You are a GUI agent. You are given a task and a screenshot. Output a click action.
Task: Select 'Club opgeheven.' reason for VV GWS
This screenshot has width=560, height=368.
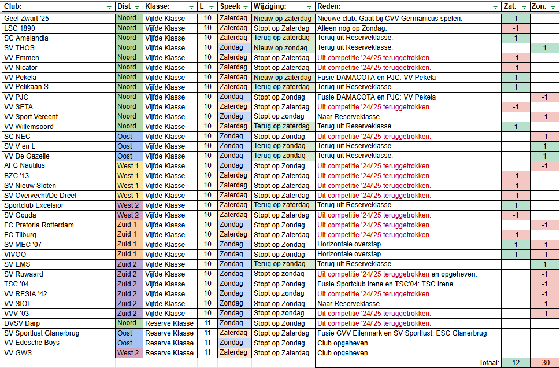click(x=408, y=352)
